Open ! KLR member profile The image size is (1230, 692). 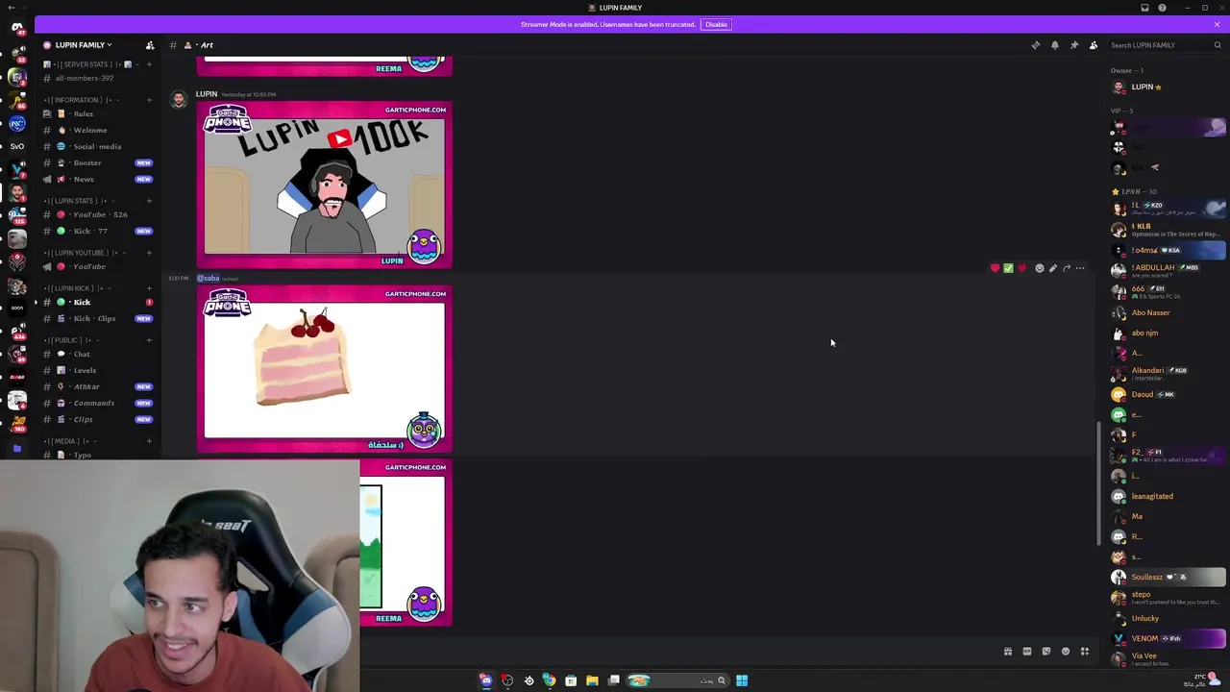click(x=1166, y=230)
